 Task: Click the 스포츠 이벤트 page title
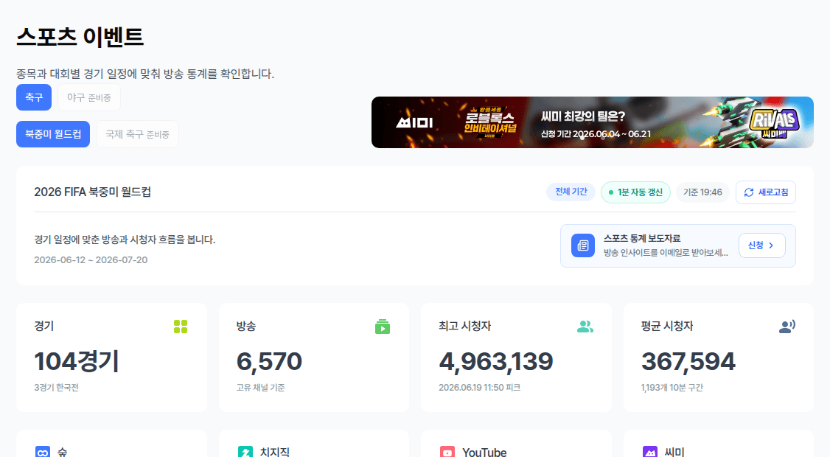click(x=80, y=37)
